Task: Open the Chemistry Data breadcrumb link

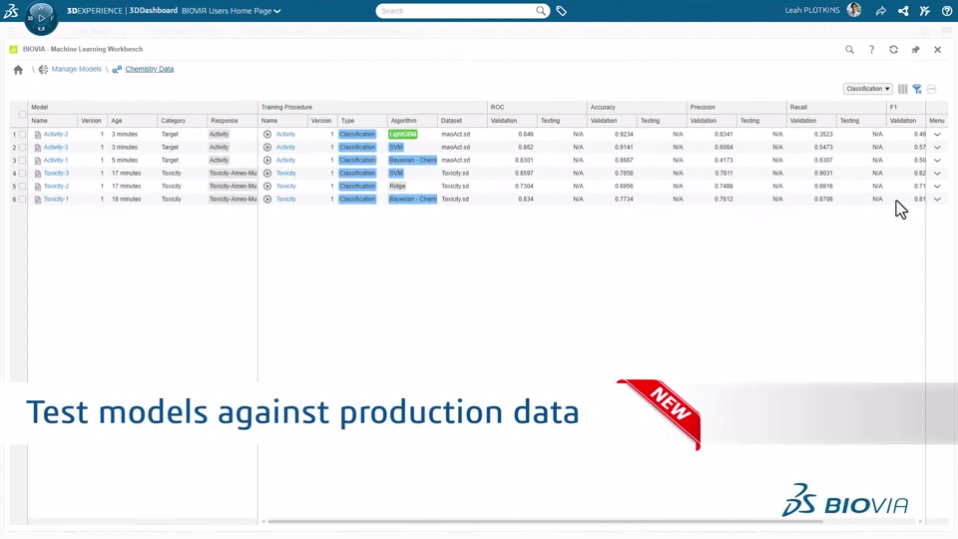Action: click(x=149, y=69)
